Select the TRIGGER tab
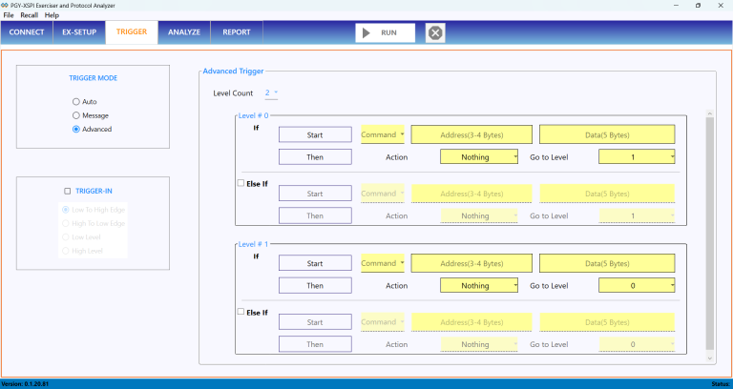 tap(132, 32)
